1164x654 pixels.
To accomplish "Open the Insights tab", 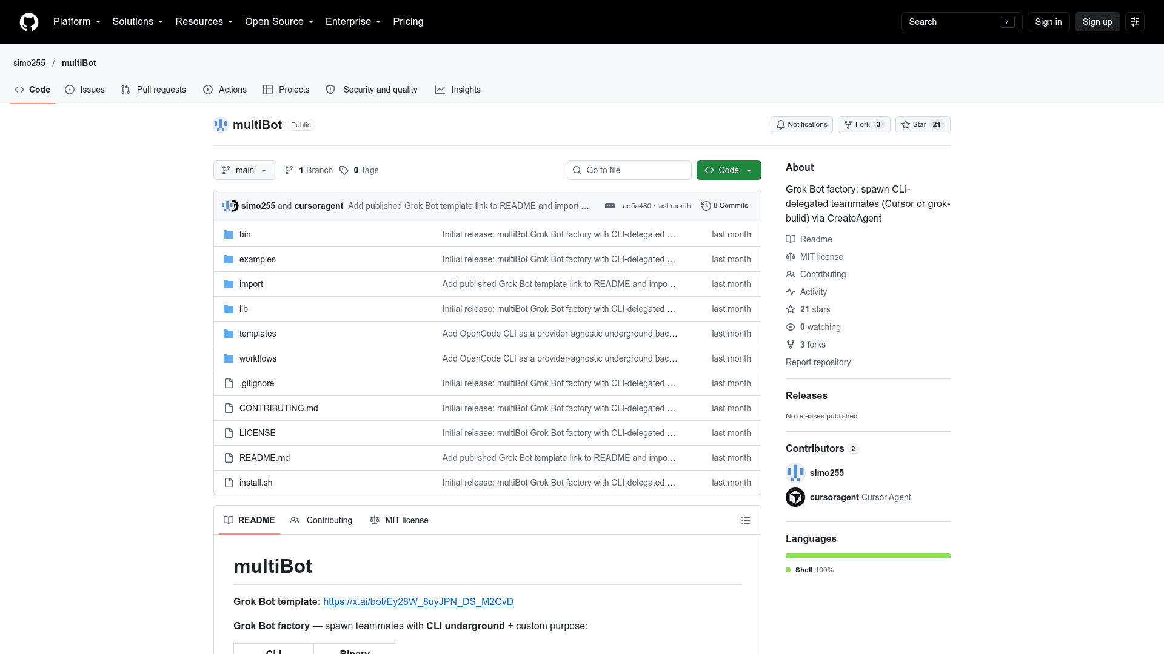I will (x=458, y=90).
